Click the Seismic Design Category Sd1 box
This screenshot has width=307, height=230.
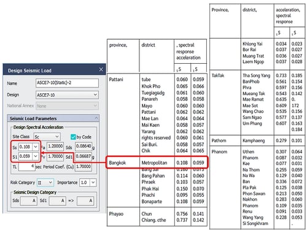(x=58, y=201)
